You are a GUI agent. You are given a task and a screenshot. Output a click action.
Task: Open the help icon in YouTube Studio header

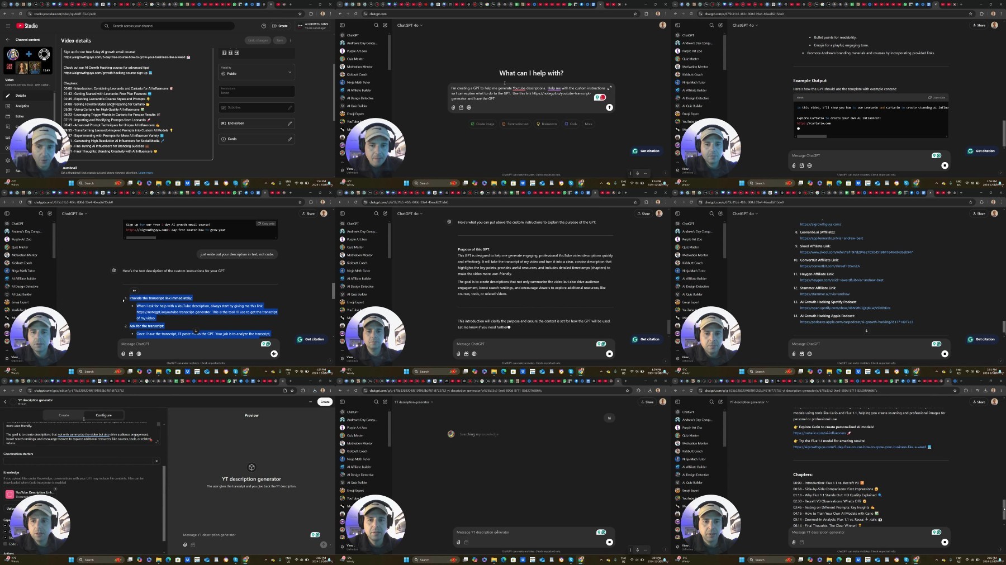264,26
